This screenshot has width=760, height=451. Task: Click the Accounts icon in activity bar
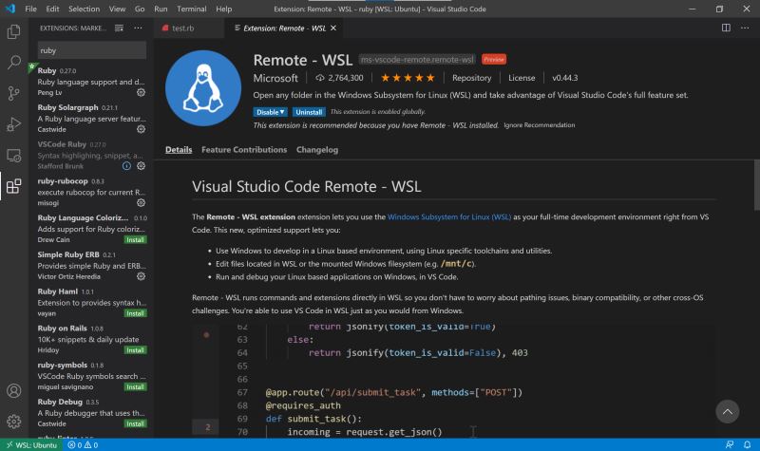point(14,390)
